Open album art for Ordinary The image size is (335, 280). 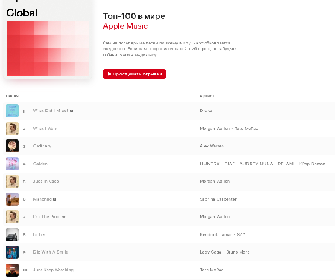pos(12,146)
